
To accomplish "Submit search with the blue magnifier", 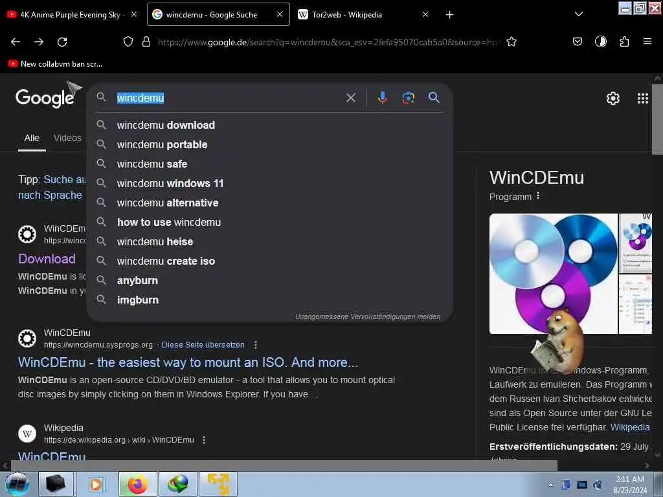I will click(x=434, y=98).
